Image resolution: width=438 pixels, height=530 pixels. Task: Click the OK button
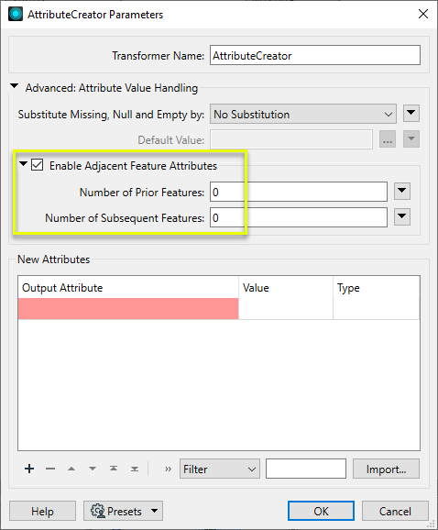click(321, 511)
